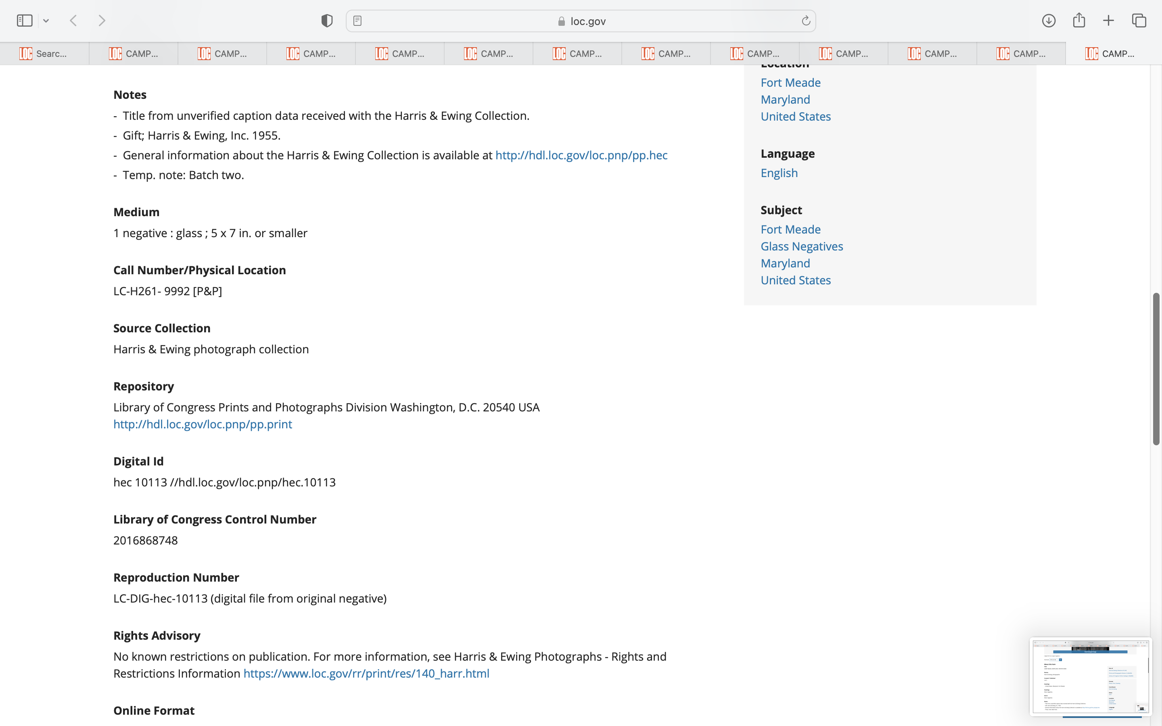The image size is (1162, 726).
Task: Switch to the Searc... tab
Action: [44, 53]
